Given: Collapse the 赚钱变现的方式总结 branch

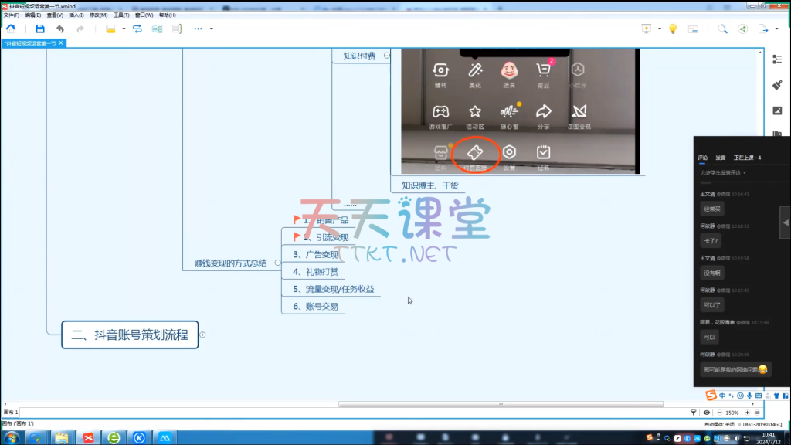Looking at the screenshot, I should tap(277, 263).
